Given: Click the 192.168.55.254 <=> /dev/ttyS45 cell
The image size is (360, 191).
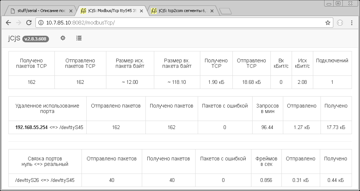Looking at the screenshot, I should pyautogui.click(x=48, y=127).
